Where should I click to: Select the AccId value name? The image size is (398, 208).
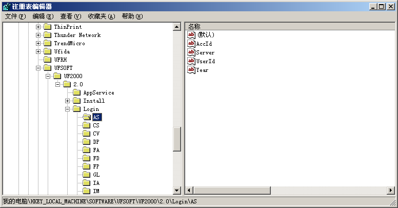click(204, 44)
